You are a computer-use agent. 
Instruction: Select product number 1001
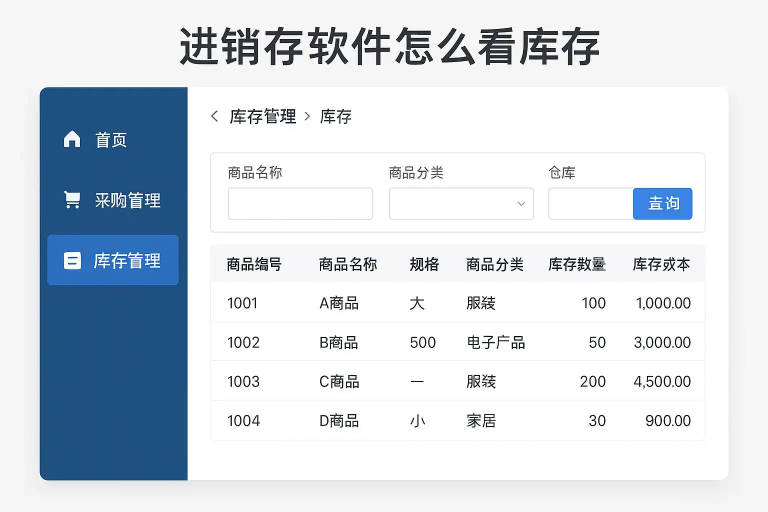coord(242,303)
